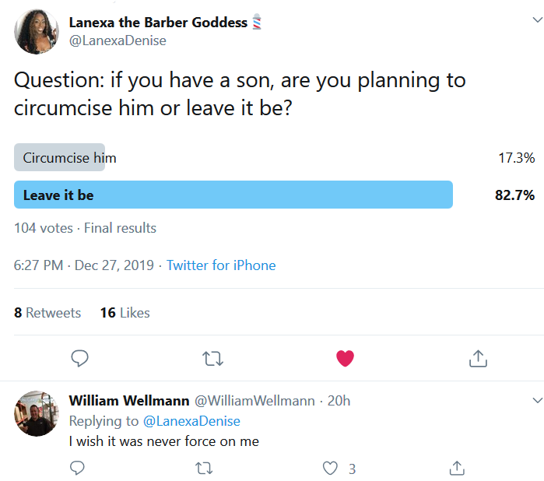Click the @LanexaDenise mention in reply
The height and width of the screenshot is (481, 544).
(x=191, y=421)
